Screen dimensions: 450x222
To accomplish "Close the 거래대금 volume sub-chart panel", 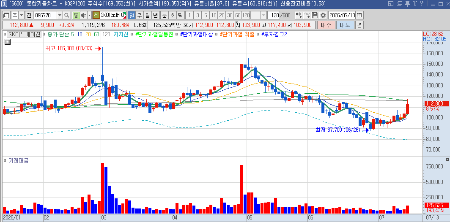I will (447, 160).
